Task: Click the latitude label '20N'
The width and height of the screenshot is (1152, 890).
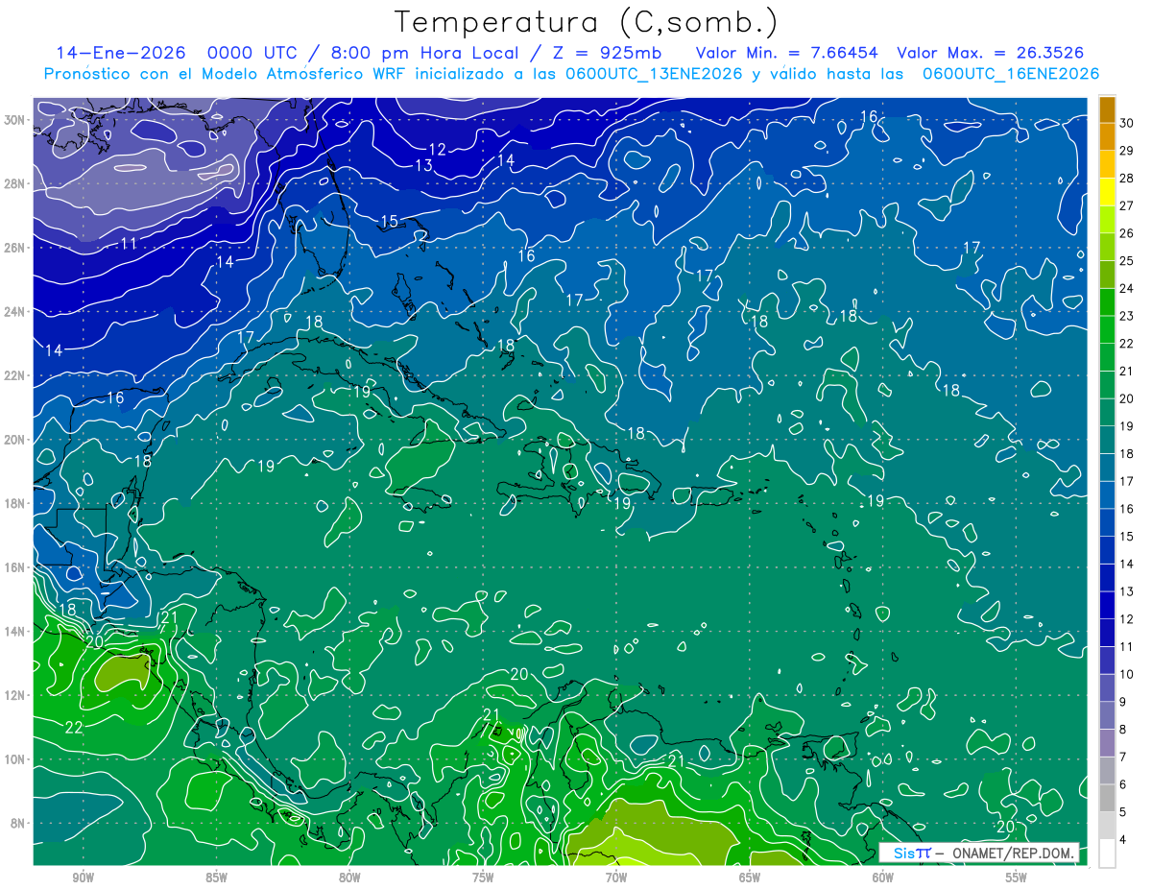Action: coord(15,440)
